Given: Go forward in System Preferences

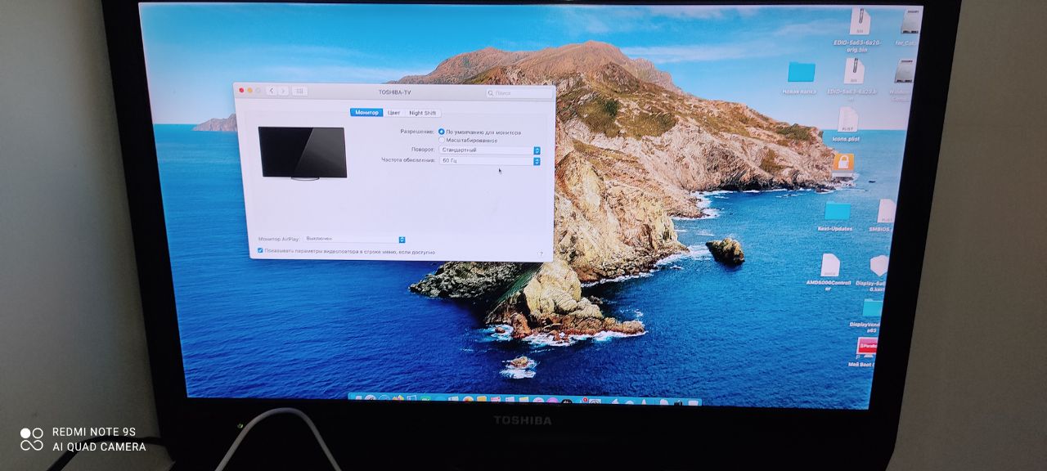Looking at the screenshot, I should [x=283, y=91].
